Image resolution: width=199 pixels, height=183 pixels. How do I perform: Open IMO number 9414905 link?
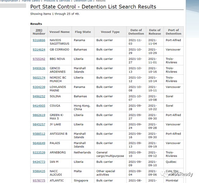coord(39,105)
